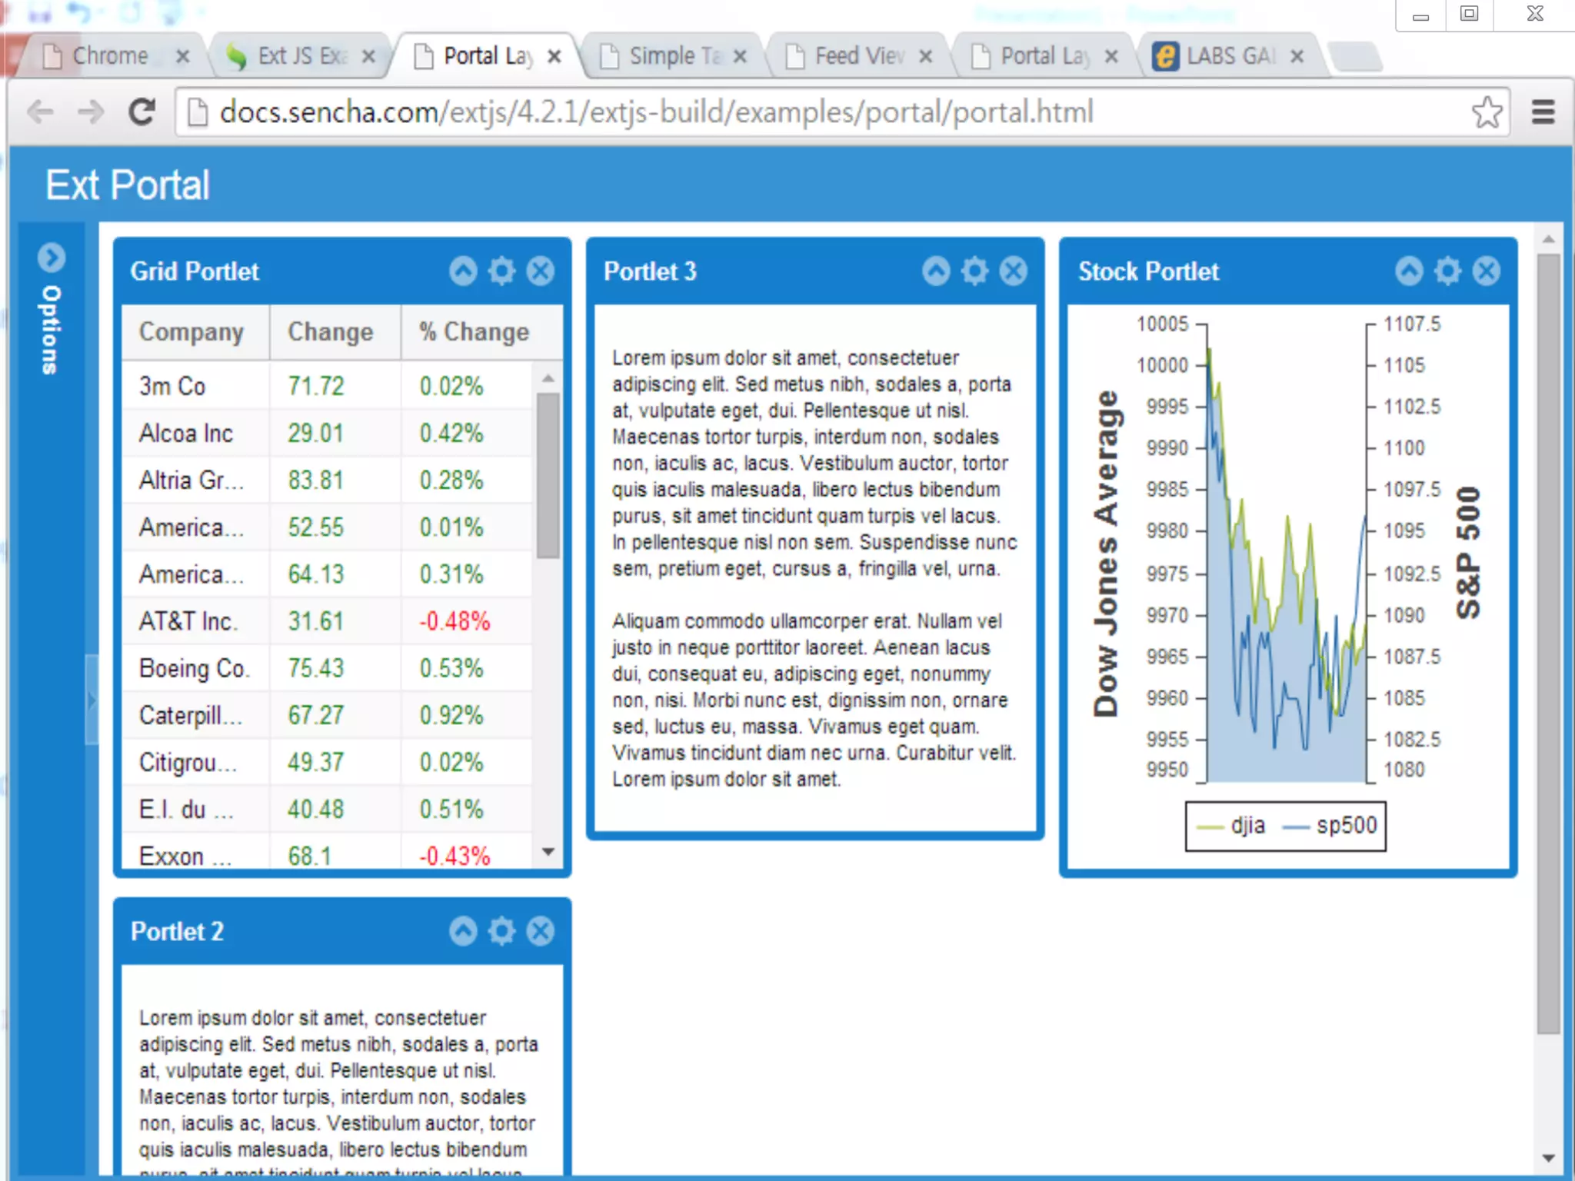Expand the Options side panel
The width and height of the screenshot is (1575, 1181).
[52, 258]
